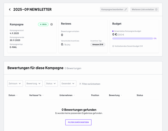168x131 pixels.
Task: Open the Status filter dropdown
Action: click(51, 83)
